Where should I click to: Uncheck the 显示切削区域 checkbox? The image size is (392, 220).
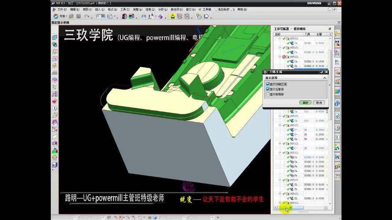click(x=268, y=84)
